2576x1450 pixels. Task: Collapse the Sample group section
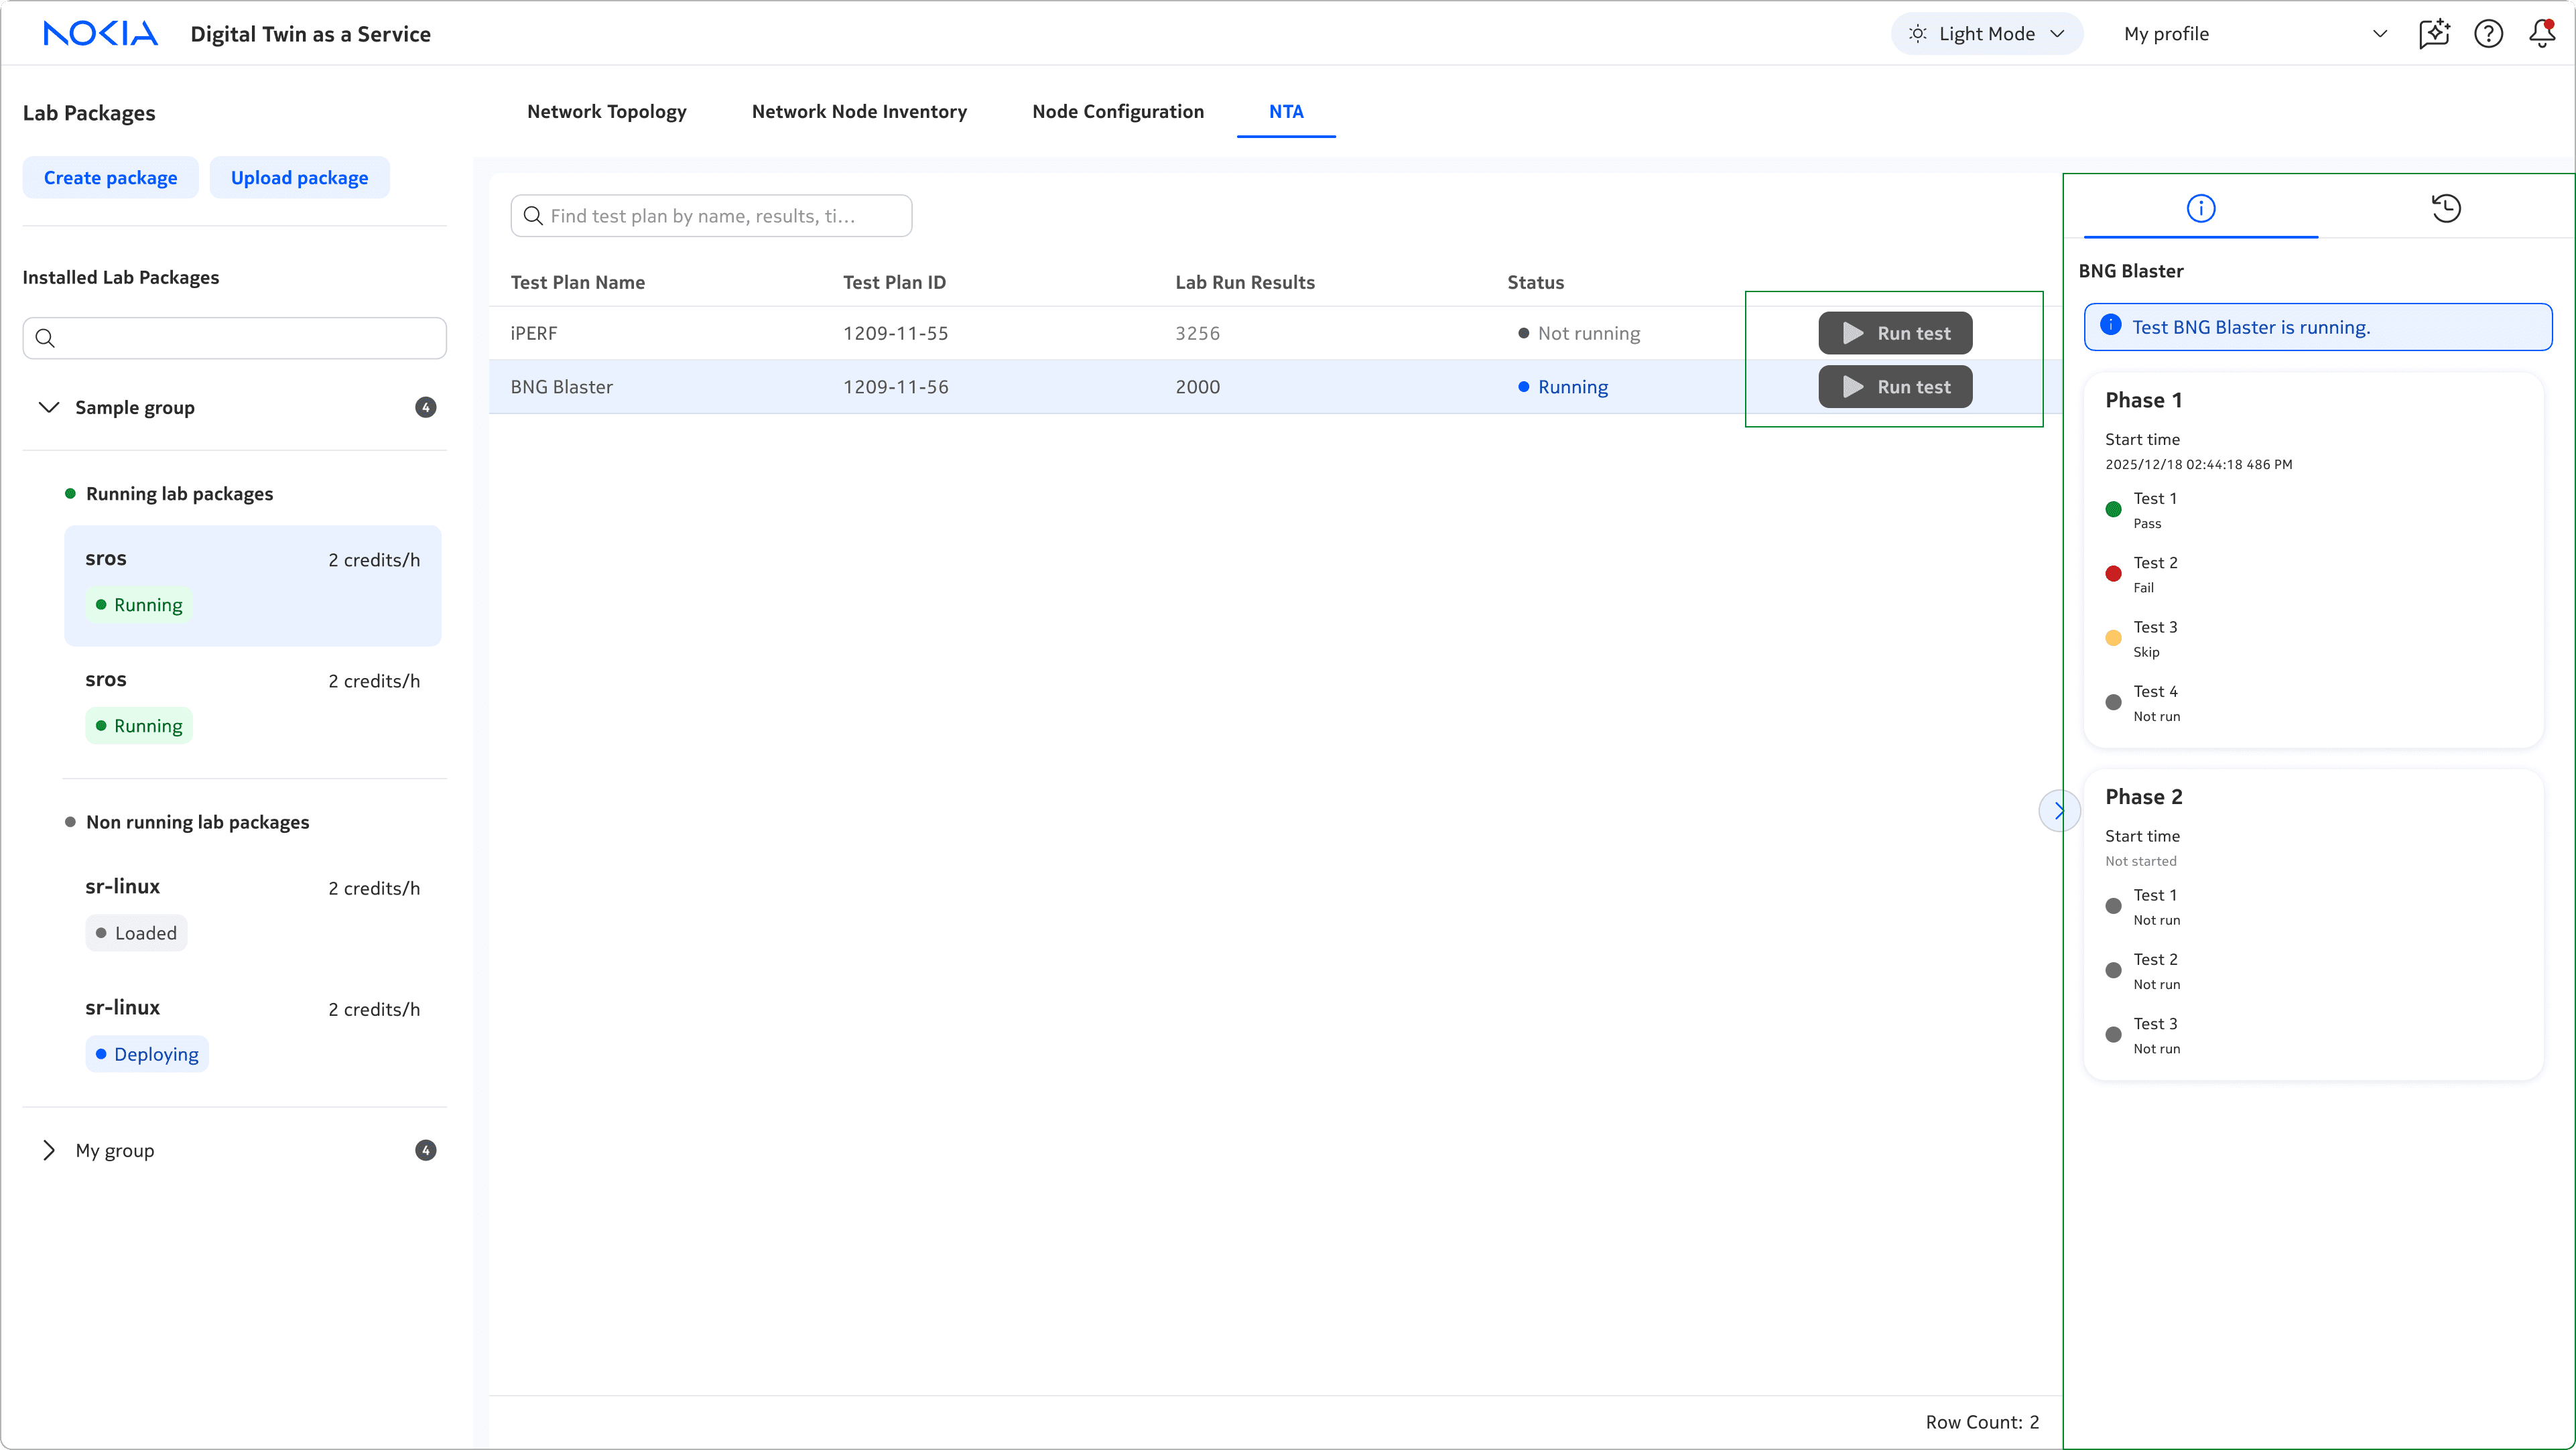[x=48, y=407]
